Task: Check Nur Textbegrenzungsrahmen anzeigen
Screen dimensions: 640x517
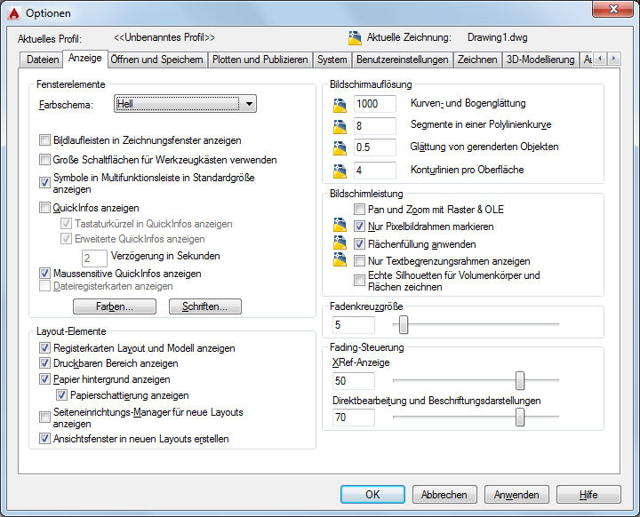Action: (359, 261)
